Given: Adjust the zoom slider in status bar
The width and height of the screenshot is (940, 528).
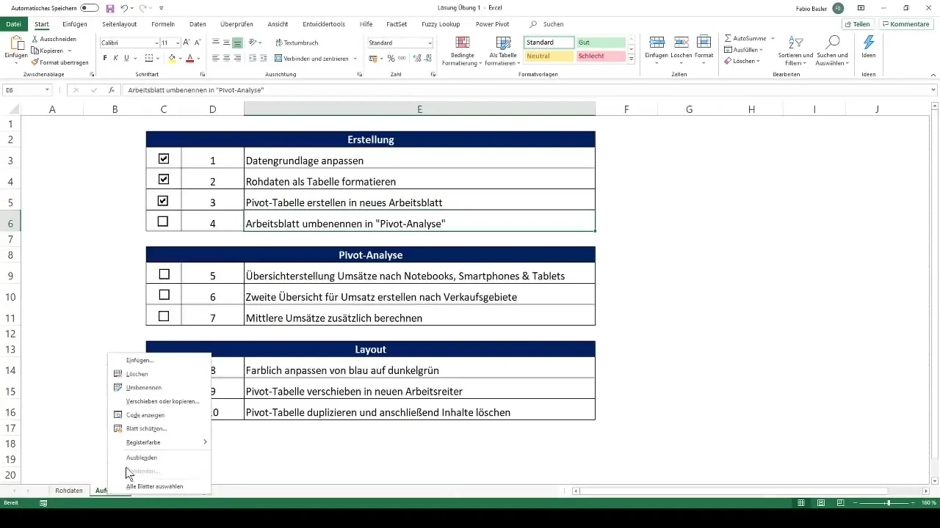Looking at the screenshot, I should (889, 503).
